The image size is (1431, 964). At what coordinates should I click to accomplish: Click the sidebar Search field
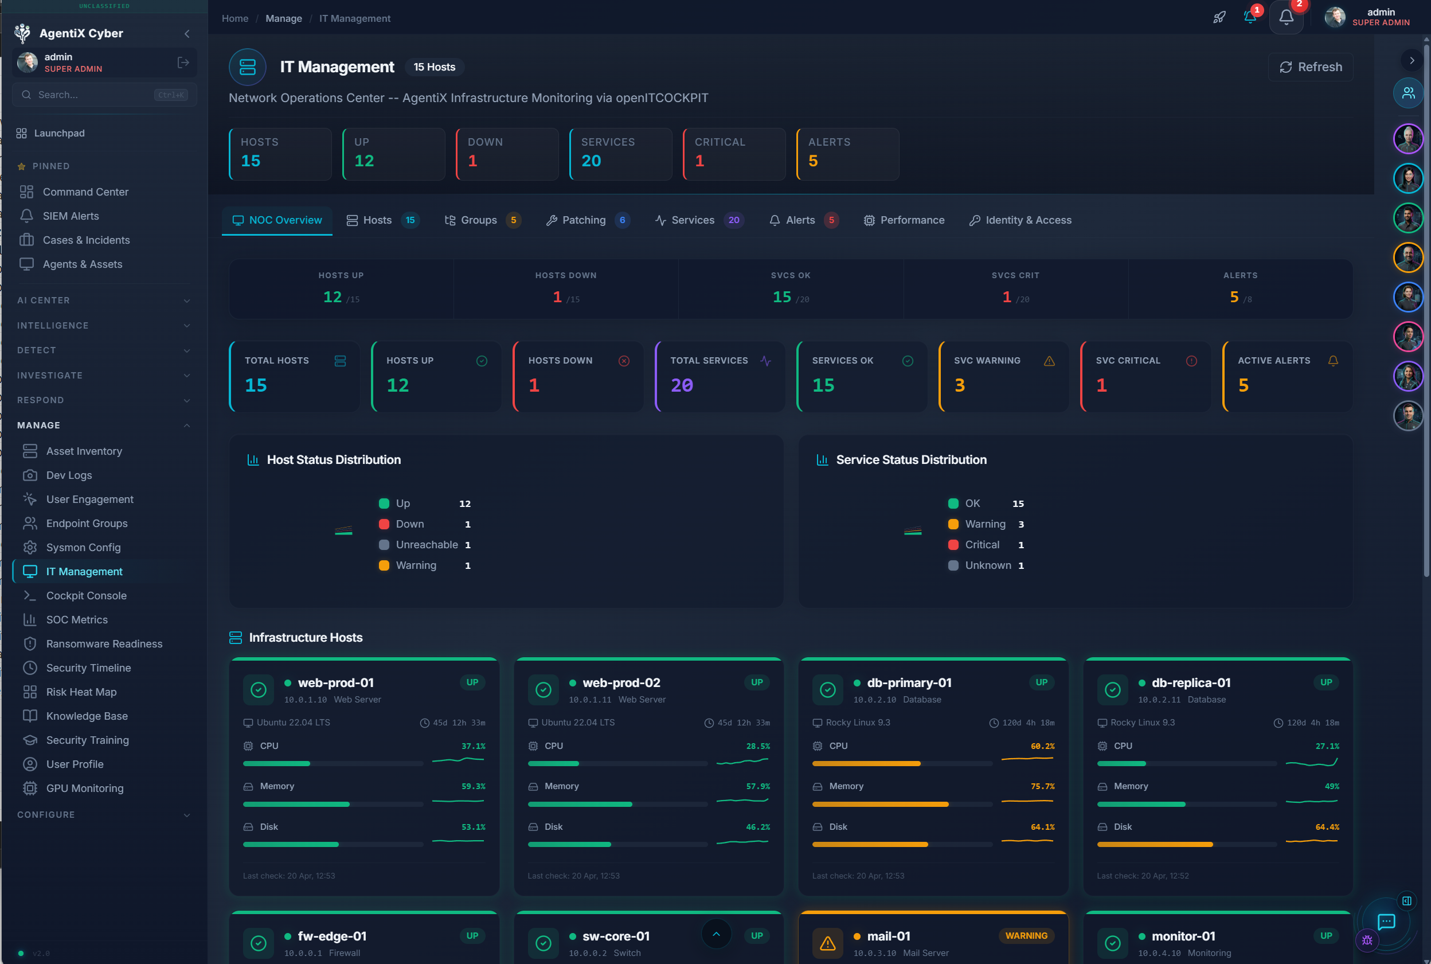click(x=92, y=95)
